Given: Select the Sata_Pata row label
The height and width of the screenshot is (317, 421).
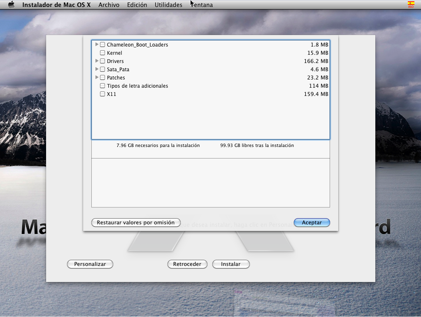Looking at the screenshot, I should [118, 69].
